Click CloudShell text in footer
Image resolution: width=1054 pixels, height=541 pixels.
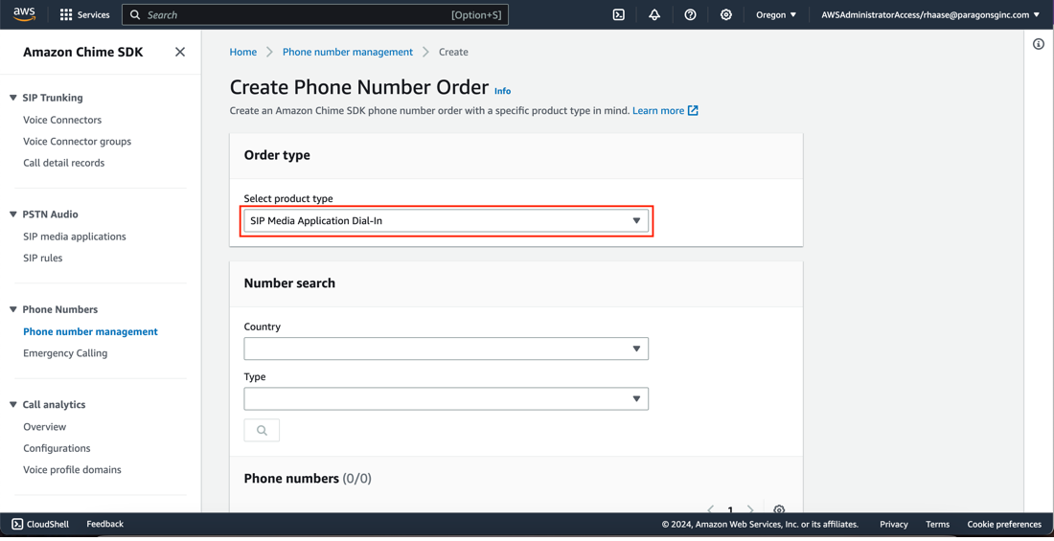pyautogui.click(x=46, y=524)
